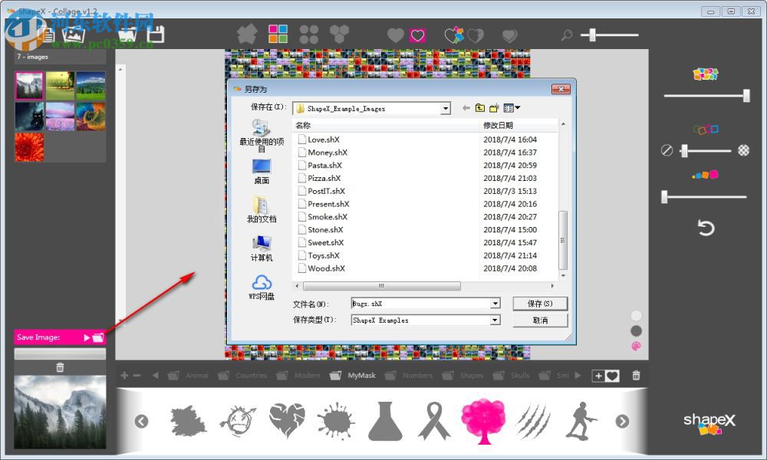Image resolution: width=767 pixels, height=460 pixels.
Task: Toggle the filled heart shape style
Action: (395, 34)
